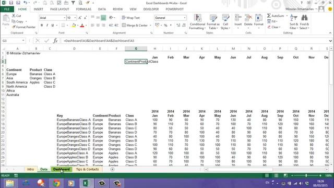Open the Dashboard sheet tab
334x188 pixels.
pyautogui.click(x=62, y=169)
